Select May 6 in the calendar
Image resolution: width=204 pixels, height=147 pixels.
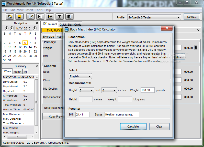[x=25, y=43]
